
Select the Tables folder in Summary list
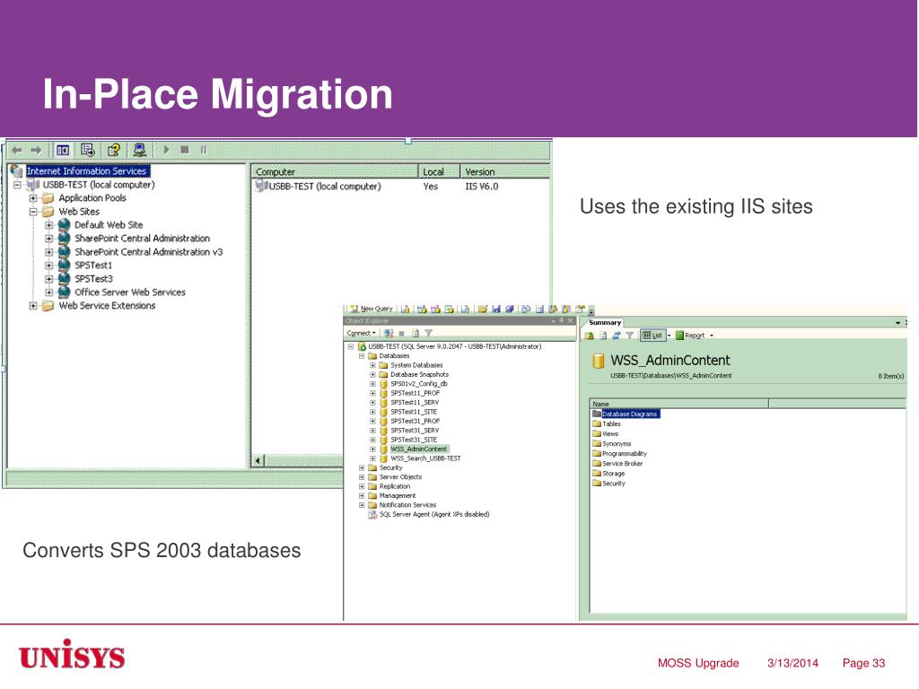pos(611,423)
